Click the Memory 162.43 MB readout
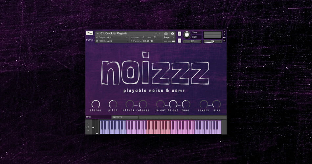 [x=142, y=41]
